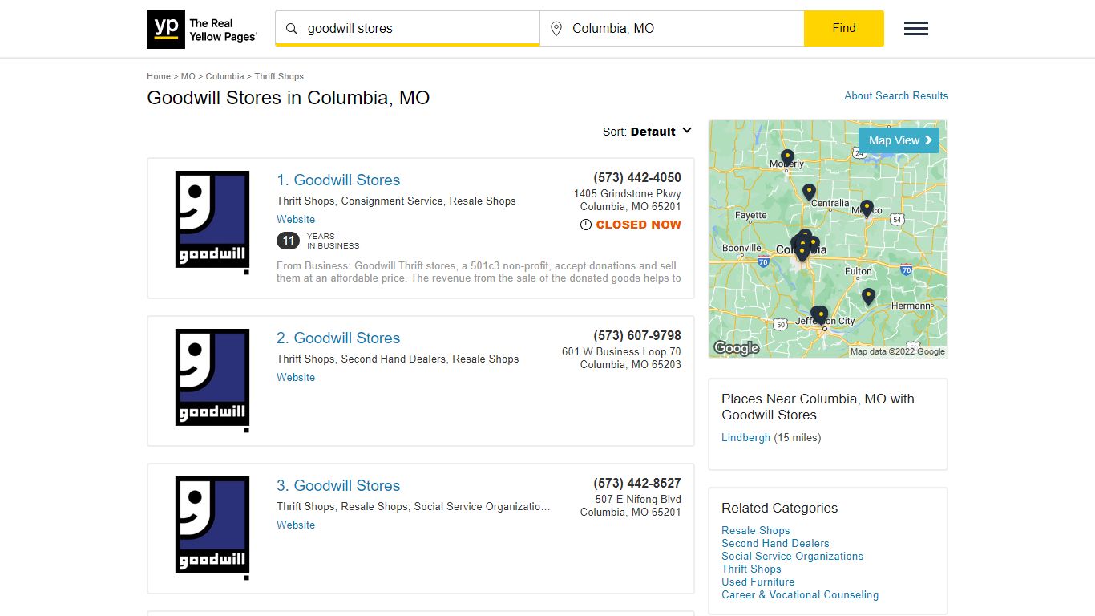Focus the Columbia, MO location field
This screenshot has height=616, width=1095.
click(672, 28)
